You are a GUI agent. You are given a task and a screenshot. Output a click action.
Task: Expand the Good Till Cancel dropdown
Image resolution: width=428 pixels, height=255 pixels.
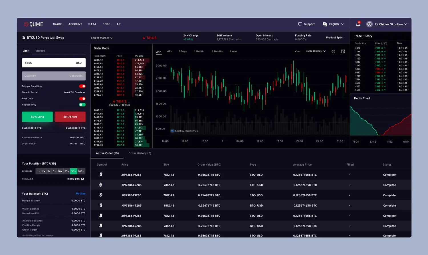[x=74, y=92]
